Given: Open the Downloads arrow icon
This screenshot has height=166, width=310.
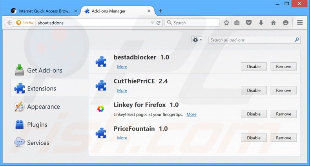Looking at the screenshot, I should coord(261,23).
